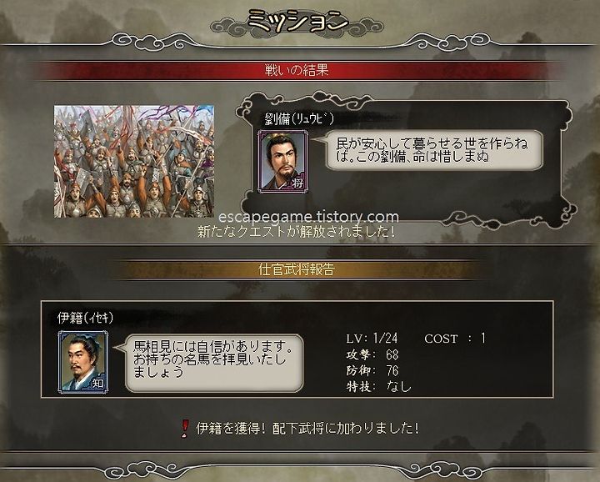Click the 戦いの結果 red banner
This screenshot has height=482, width=600.
click(x=297, y=70)
